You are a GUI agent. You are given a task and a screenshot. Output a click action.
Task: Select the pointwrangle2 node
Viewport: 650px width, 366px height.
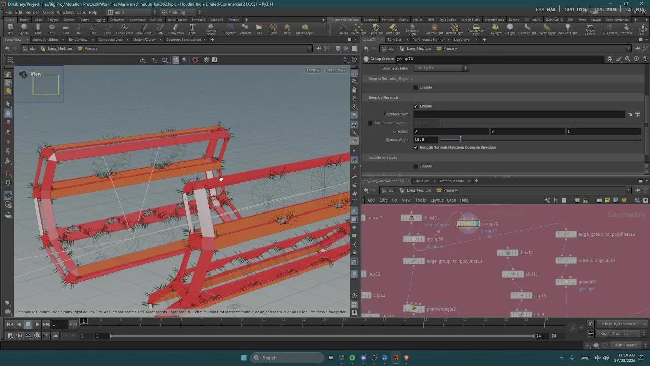pos(414,309)
